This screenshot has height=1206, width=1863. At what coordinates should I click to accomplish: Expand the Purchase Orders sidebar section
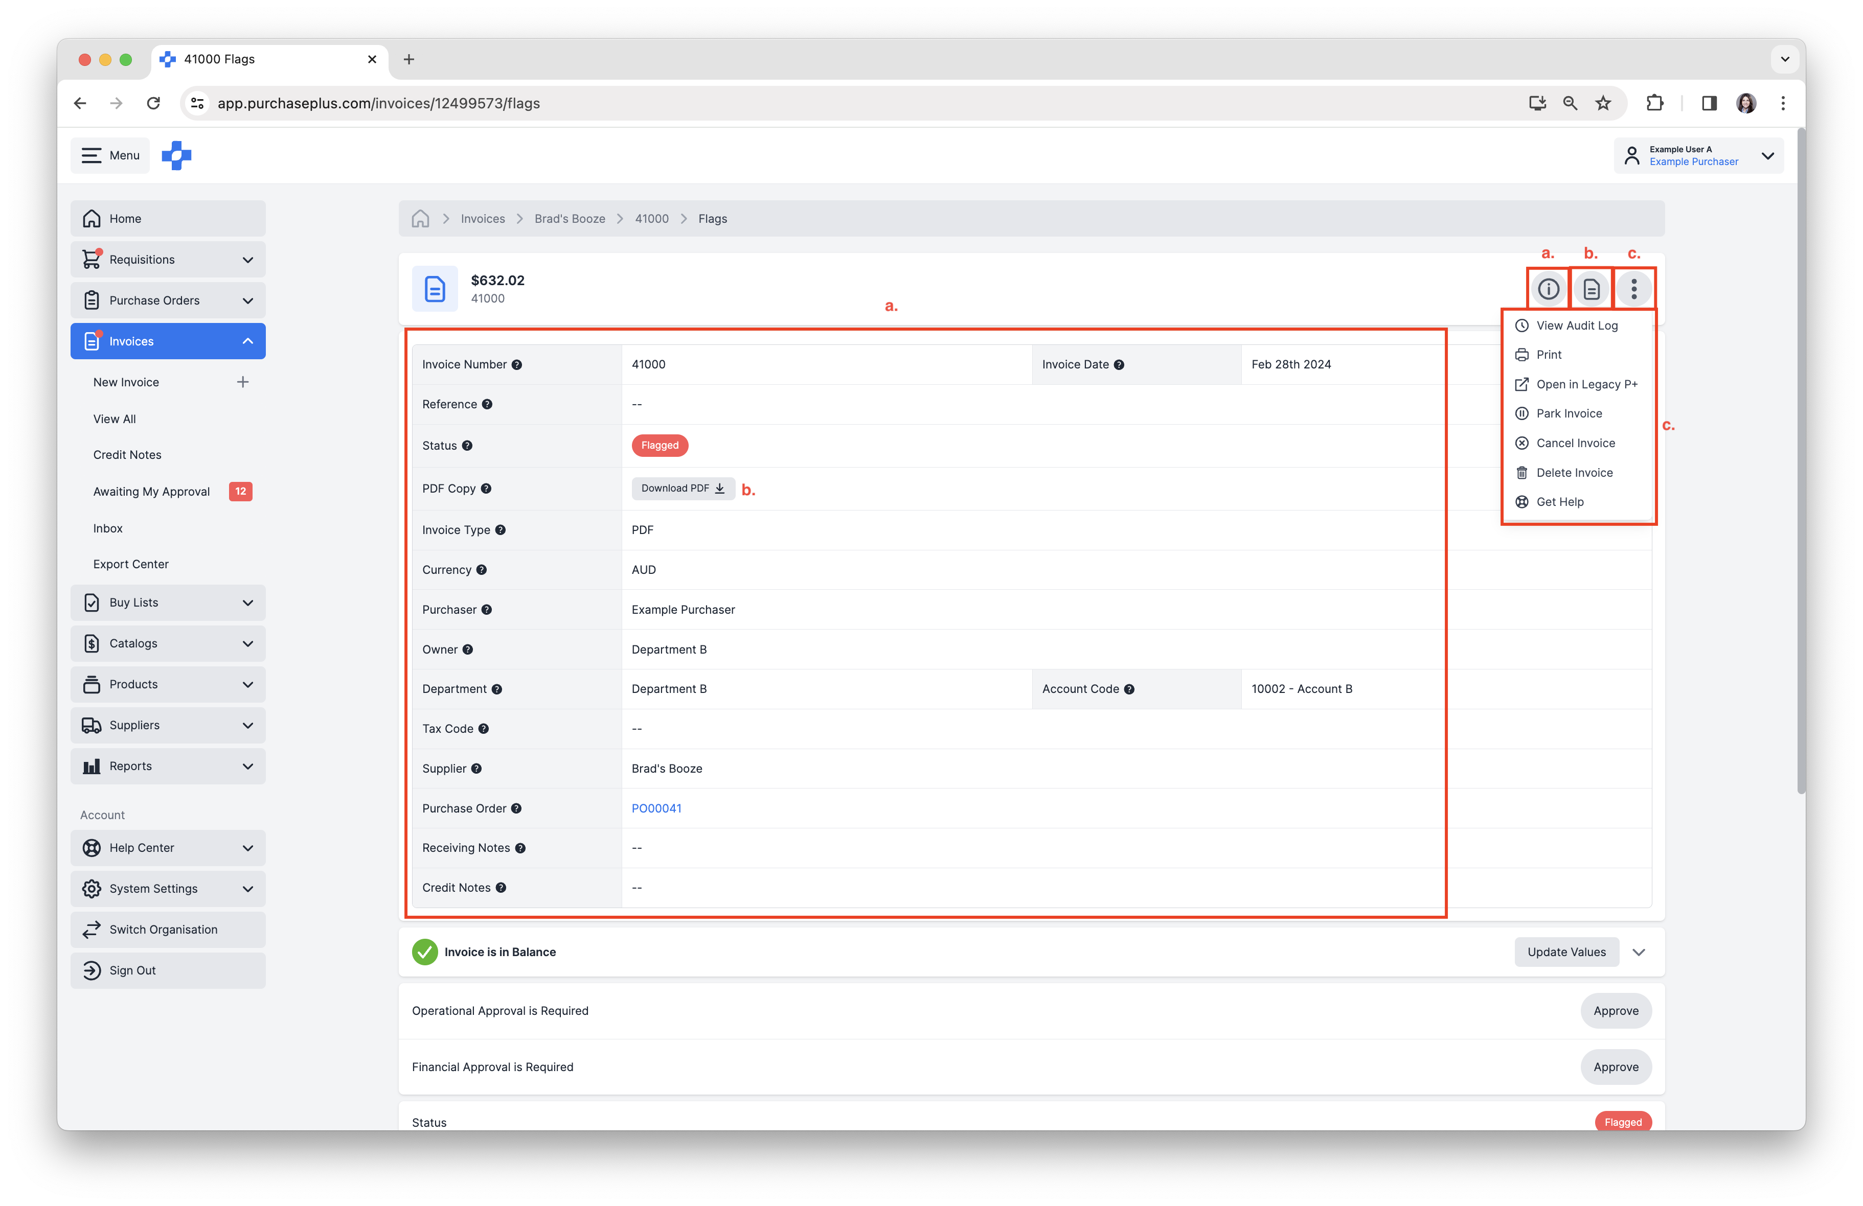tap(168, 300)
